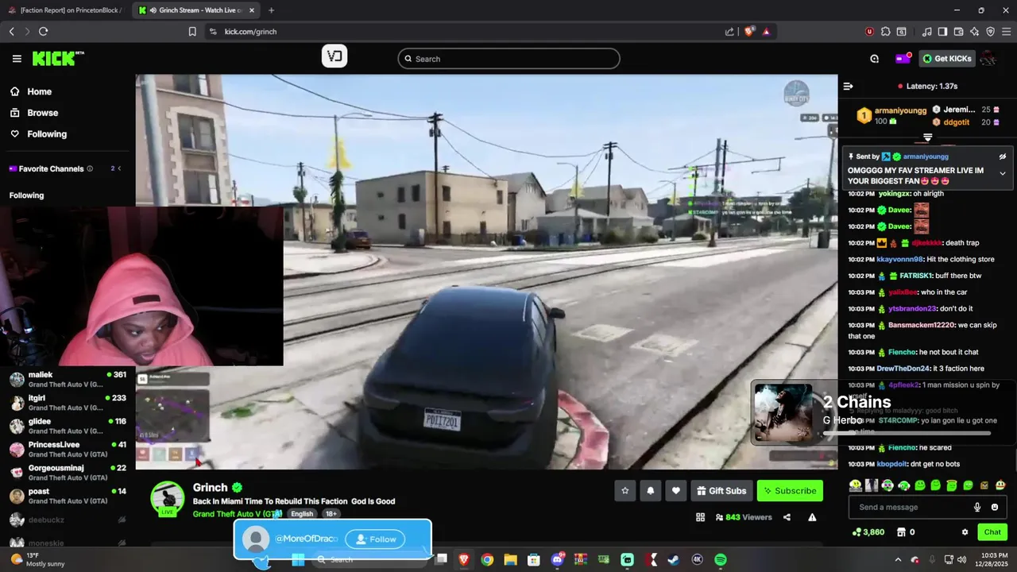Open the multi-view grid icon
The height and width of the screenshot is (572, 1017).
[x=700, y=517]
